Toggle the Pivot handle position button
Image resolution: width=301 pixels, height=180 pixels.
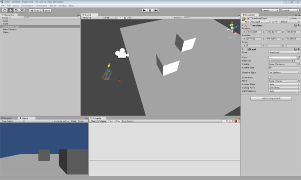pyautogui.click(x=35, y=10)
